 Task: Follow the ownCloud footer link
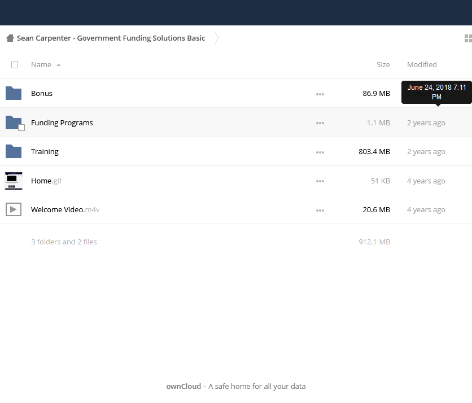click(183, 387)
